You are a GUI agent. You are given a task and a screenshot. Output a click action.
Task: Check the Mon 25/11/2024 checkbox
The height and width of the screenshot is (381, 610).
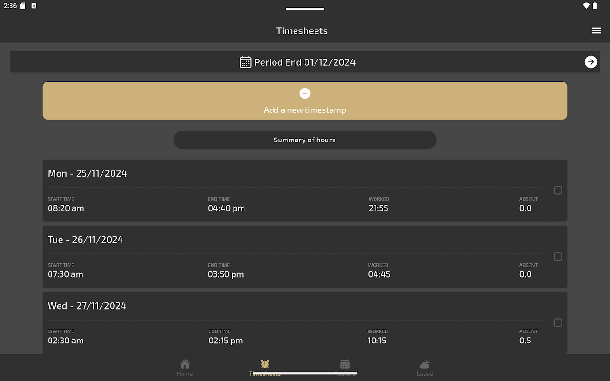558,190
